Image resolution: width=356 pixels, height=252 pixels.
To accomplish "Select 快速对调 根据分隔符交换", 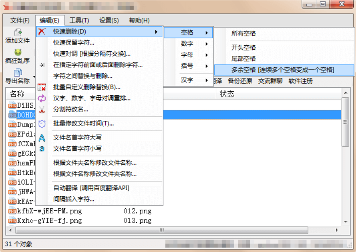I will click(92, 54).
